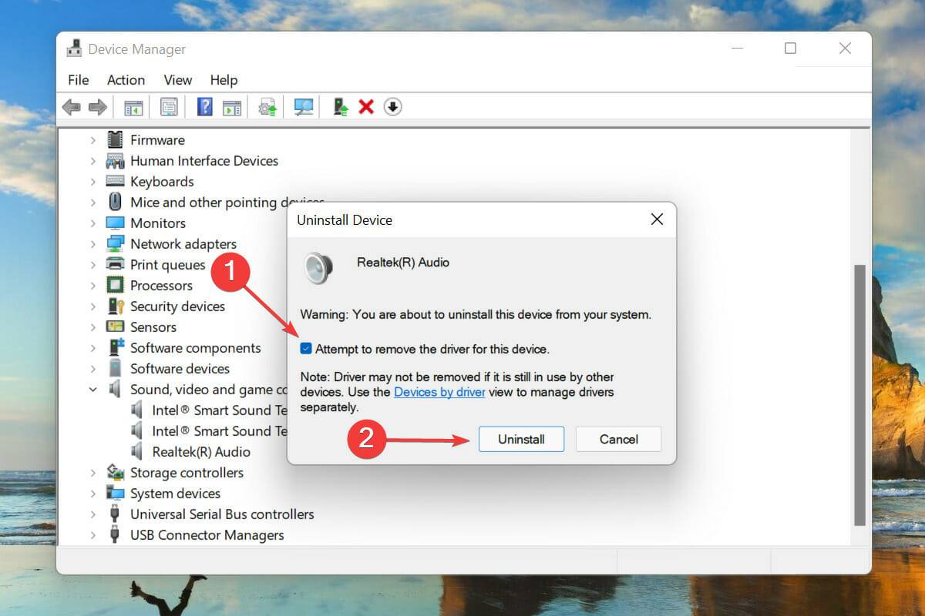Open the View menu
The height and width of the screenshot is (616, 925).
[177, 80]
